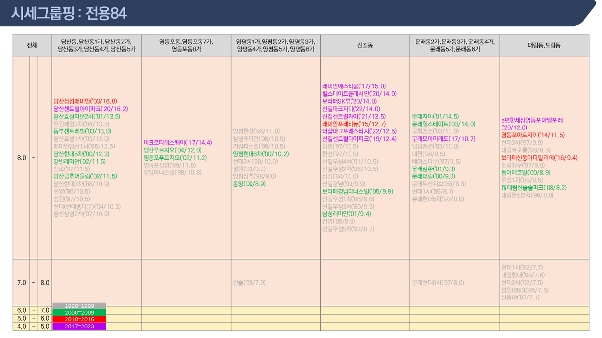Click the 양평동1가 districts column header
This screenshot has width=602, height=338.
276,45
